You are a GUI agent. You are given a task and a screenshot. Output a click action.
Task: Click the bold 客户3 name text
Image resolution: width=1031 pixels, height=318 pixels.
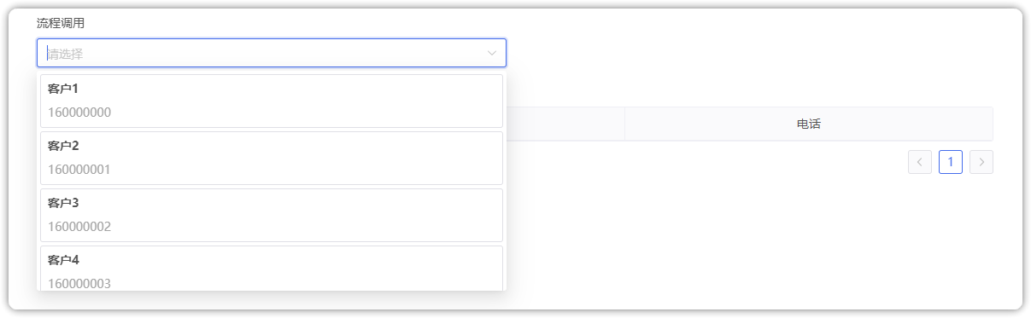tap(63, 203)
